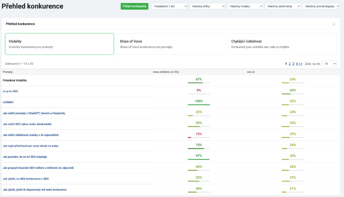
Task: Click the Přehled konkurence page heading
Action: tap(33, 6)
